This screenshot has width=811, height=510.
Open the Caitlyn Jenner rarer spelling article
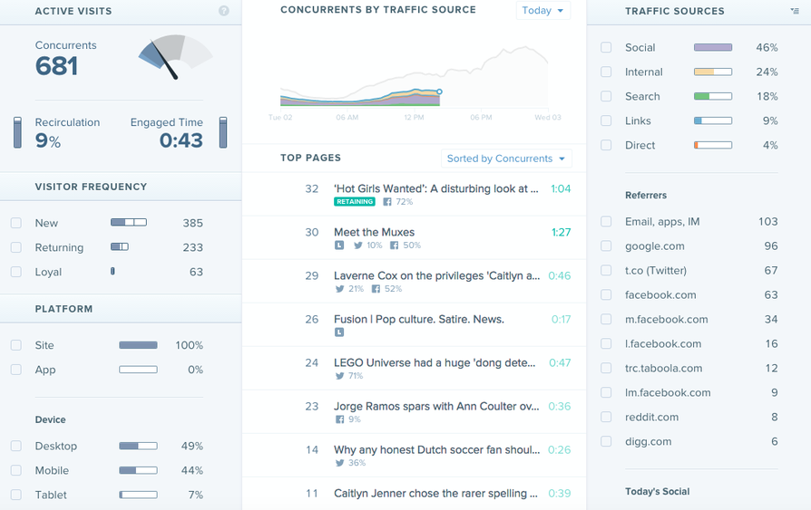pyautogui.click(x=430, y=493)
